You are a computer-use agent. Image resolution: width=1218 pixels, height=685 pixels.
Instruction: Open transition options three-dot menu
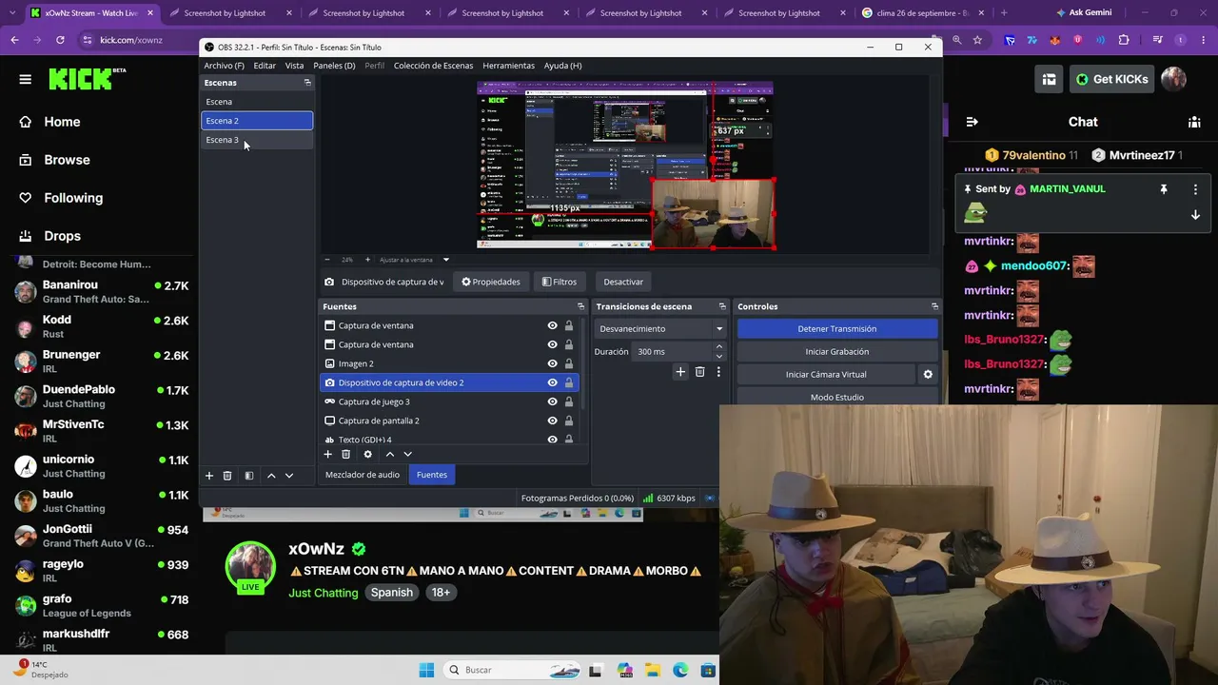(x=718, y=372)
